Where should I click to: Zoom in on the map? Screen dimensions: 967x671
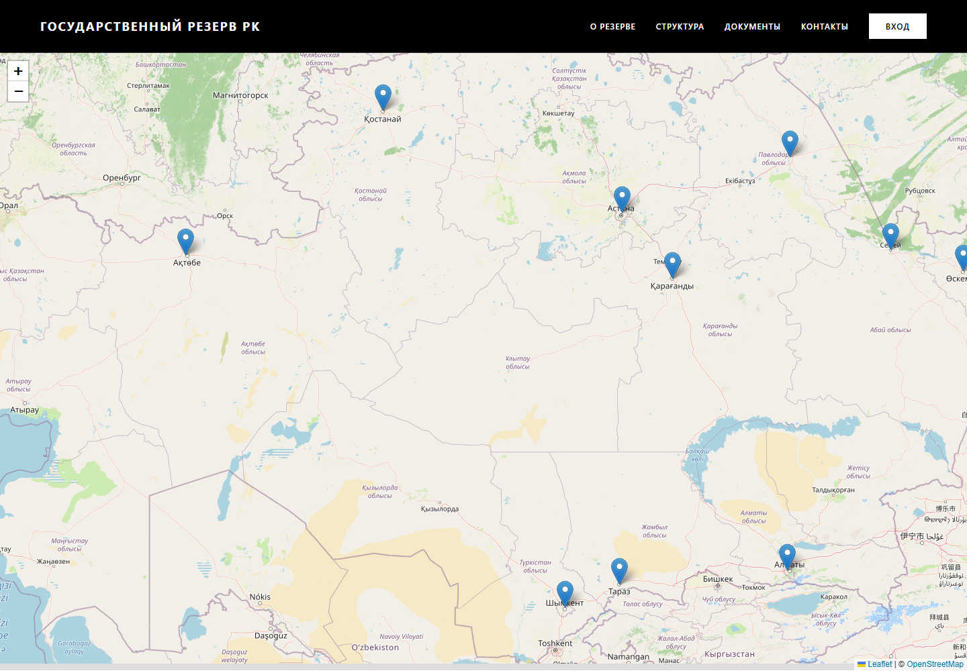pos(18,71)
